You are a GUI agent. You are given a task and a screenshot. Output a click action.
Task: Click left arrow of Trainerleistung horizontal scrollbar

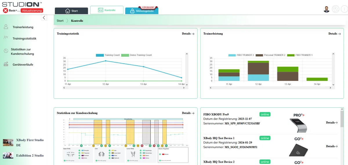point(211,87)
